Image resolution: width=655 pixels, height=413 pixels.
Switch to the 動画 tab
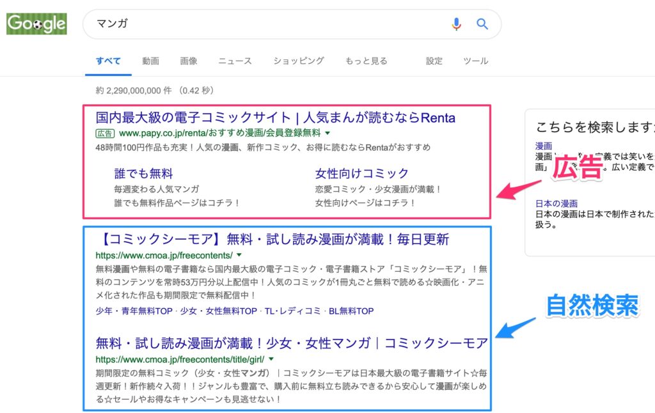(150, 61)
